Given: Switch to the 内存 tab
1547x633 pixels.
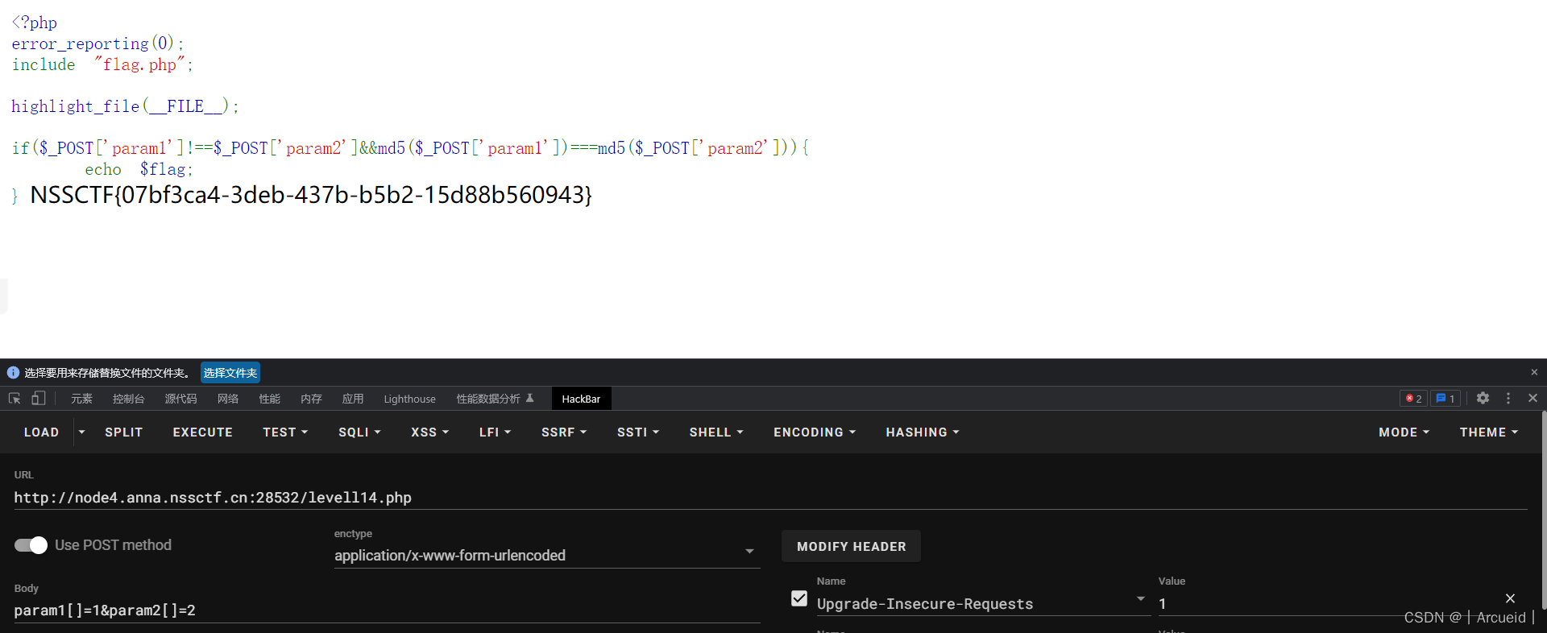Looking at the screenshot, I should point(311,399).
